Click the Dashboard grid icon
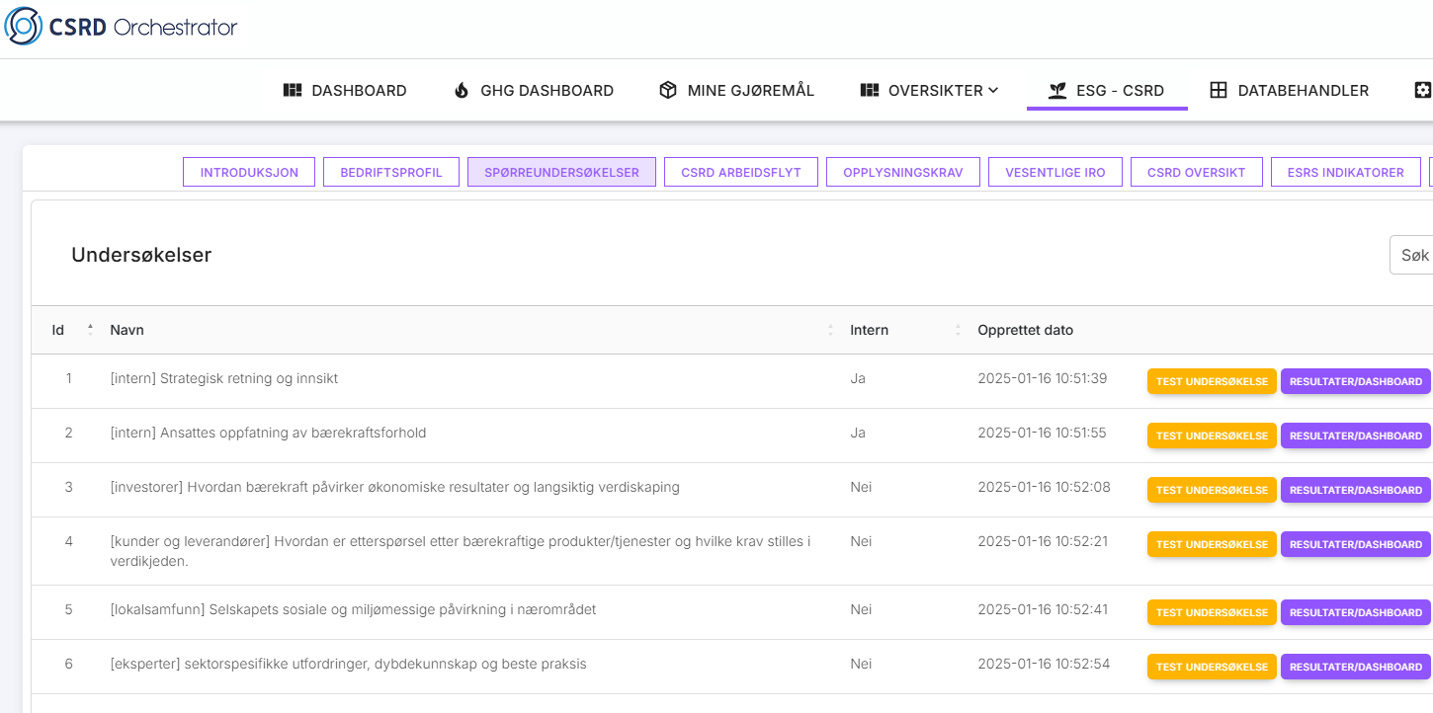 (x=293, y=90)
